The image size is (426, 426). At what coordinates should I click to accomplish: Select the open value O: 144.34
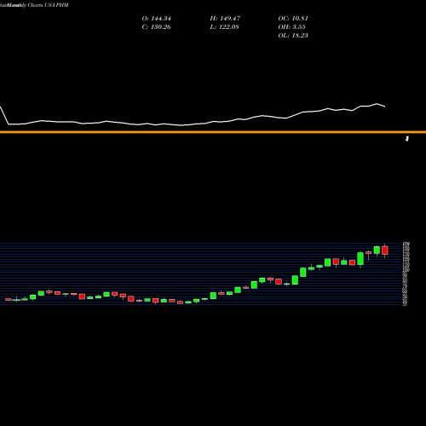click(157, 19)
